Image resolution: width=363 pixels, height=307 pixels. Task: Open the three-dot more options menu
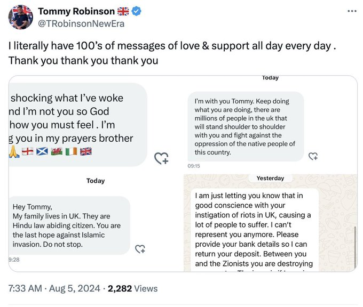tap(352, 11)
